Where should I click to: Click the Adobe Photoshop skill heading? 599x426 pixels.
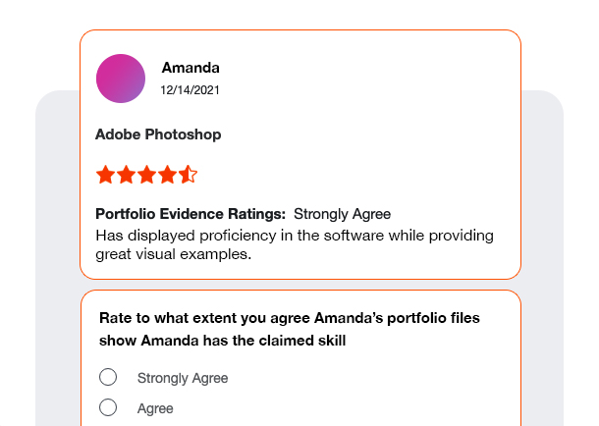pos(158,134)
